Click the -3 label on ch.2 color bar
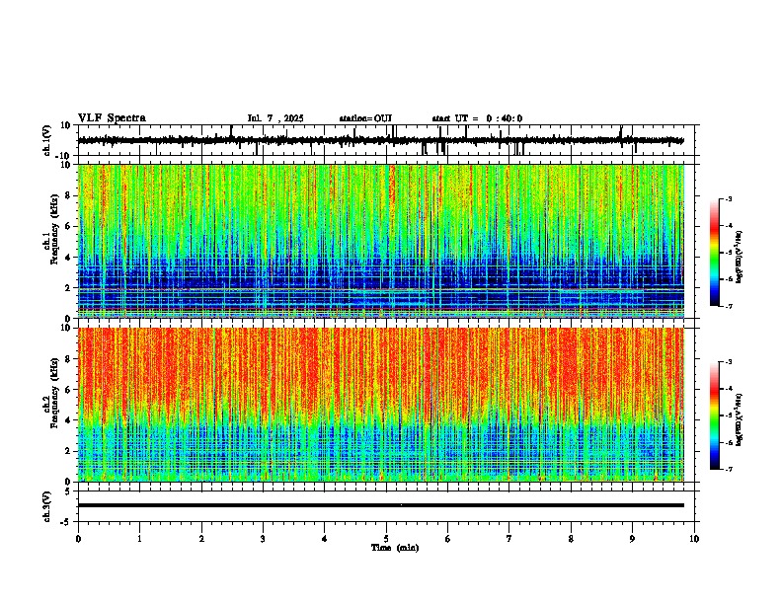782x604 pixels. [x=729, y=362]
